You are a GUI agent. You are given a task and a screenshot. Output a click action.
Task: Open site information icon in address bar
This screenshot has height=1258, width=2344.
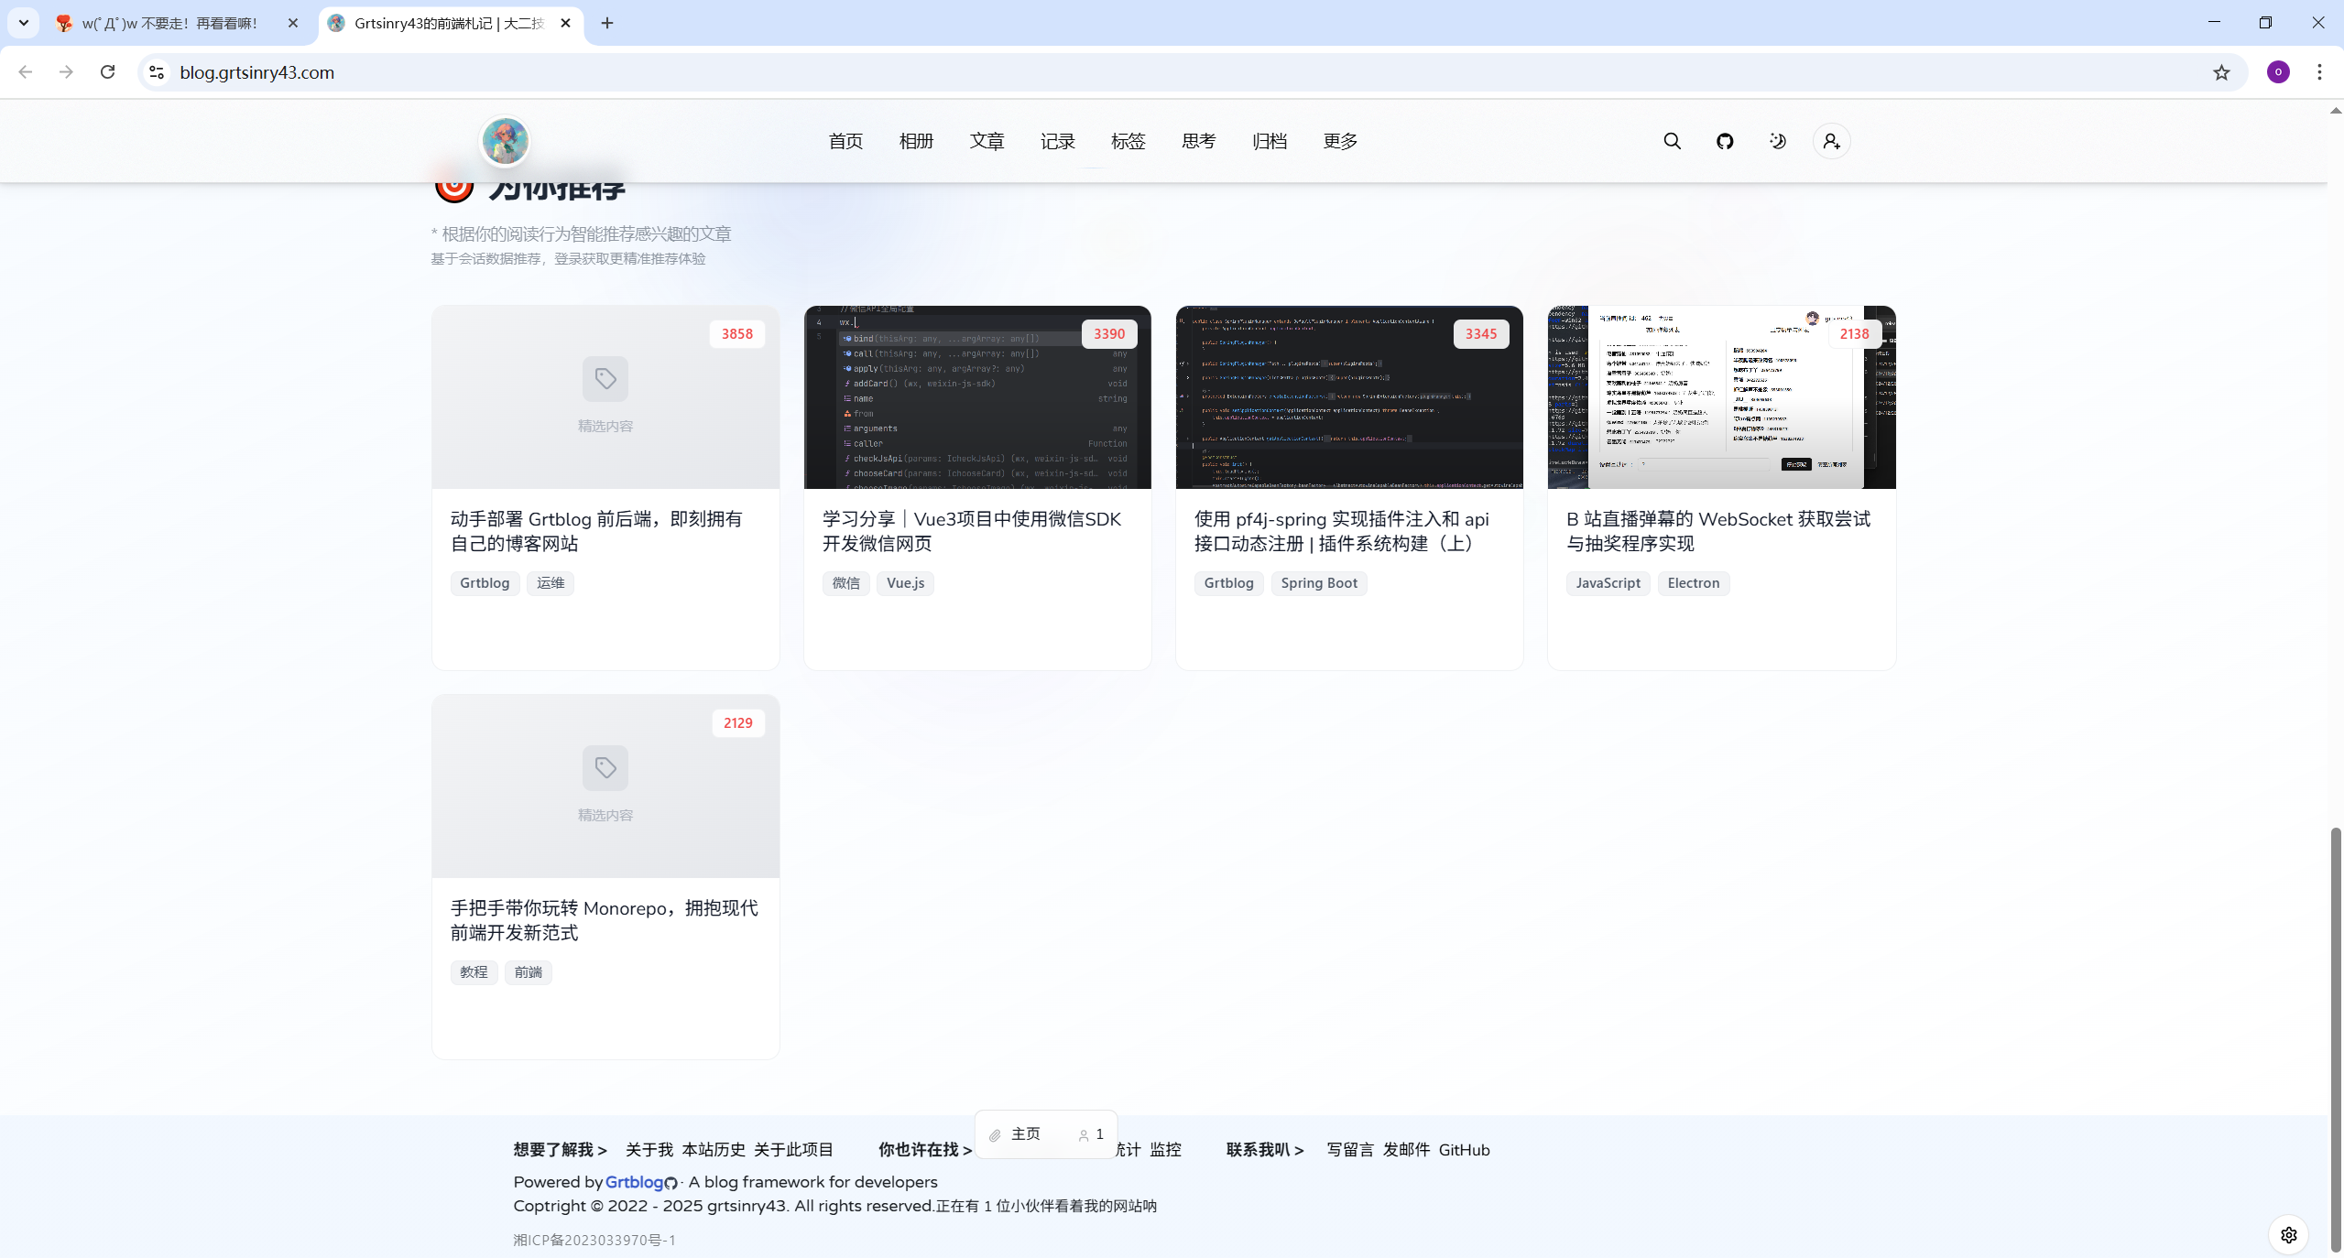157,72
